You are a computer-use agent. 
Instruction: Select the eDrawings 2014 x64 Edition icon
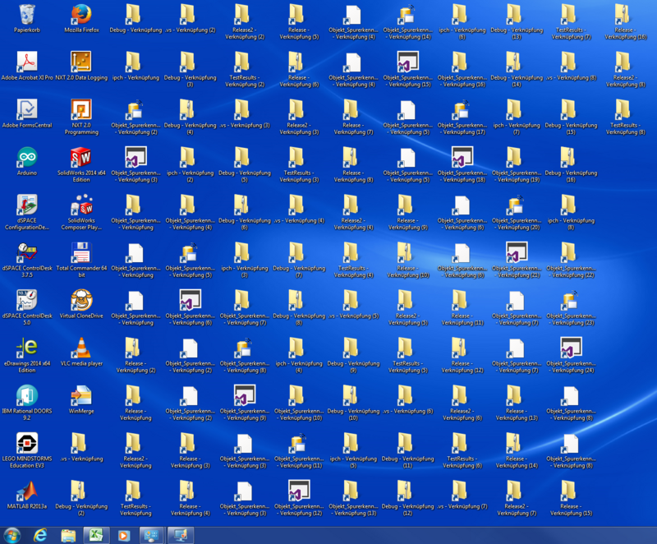(26, 348)
